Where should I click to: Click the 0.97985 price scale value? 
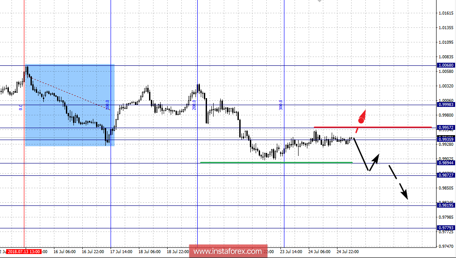446,217
